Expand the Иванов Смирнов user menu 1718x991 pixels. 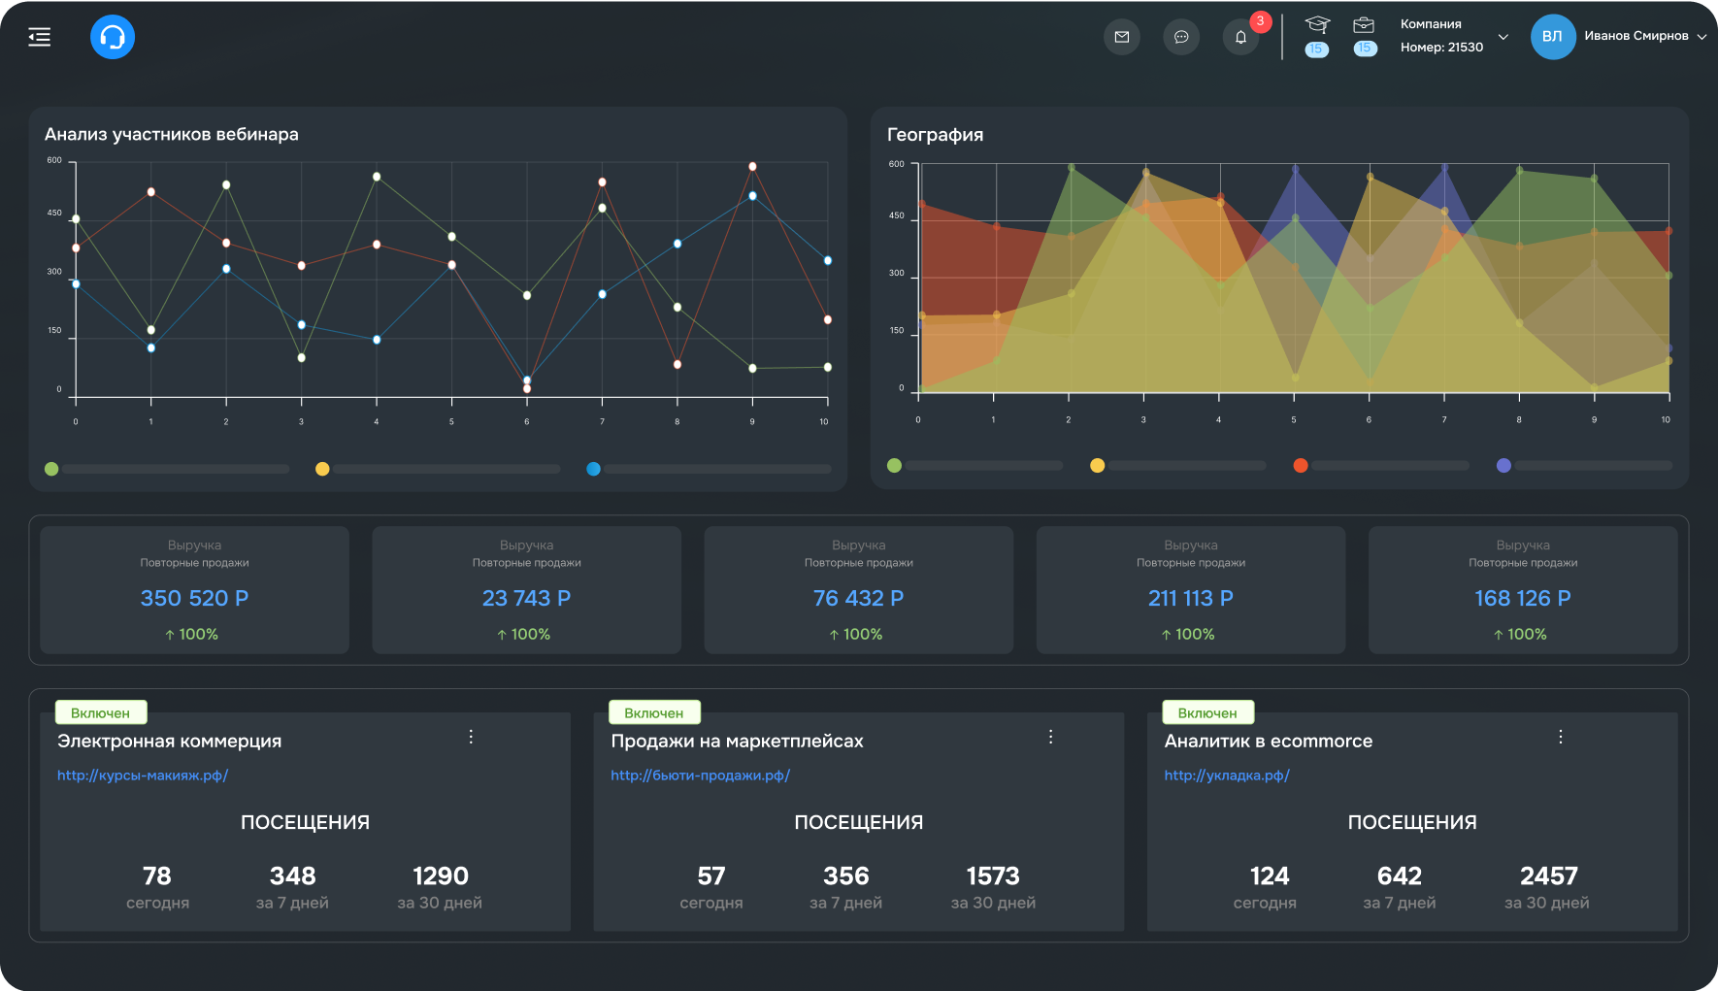1701,37
